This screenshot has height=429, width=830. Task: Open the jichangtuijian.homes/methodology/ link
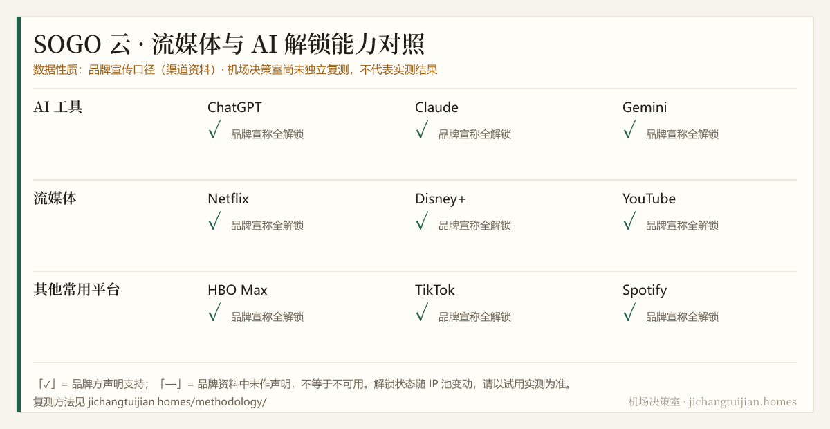point(177,402)
